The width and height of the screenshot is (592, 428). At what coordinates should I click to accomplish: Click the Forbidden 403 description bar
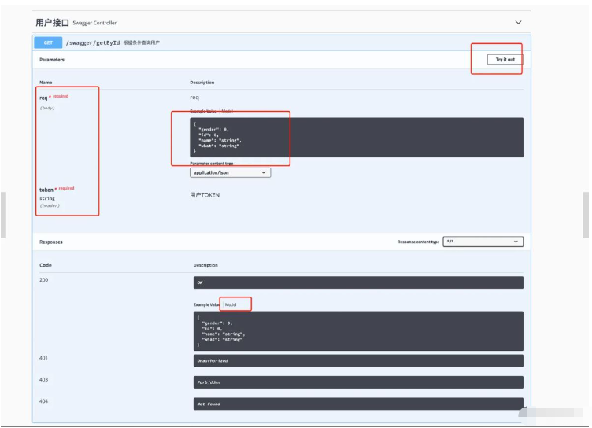tap(357, 382)
